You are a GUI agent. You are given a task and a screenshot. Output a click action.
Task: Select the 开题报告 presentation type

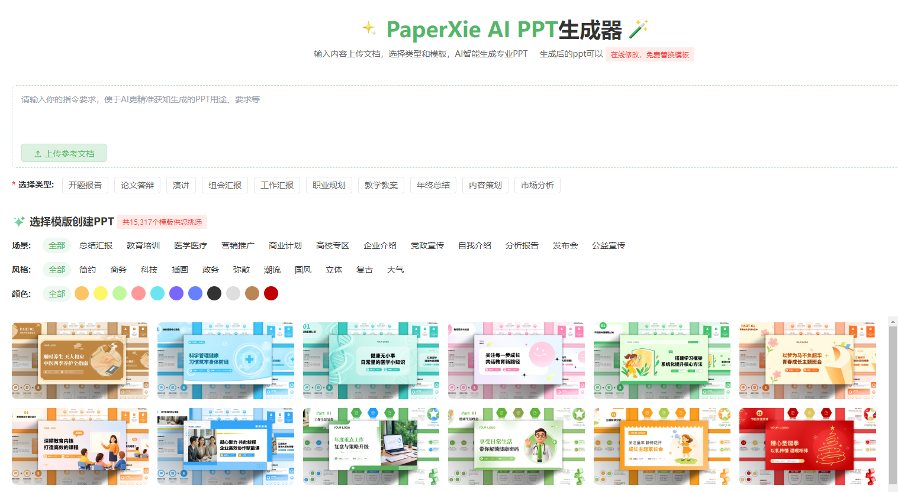[x=86, y=184]
